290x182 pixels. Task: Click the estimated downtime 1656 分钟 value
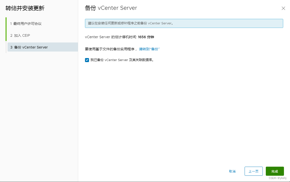pyautogui.click(x=146, y=37)
